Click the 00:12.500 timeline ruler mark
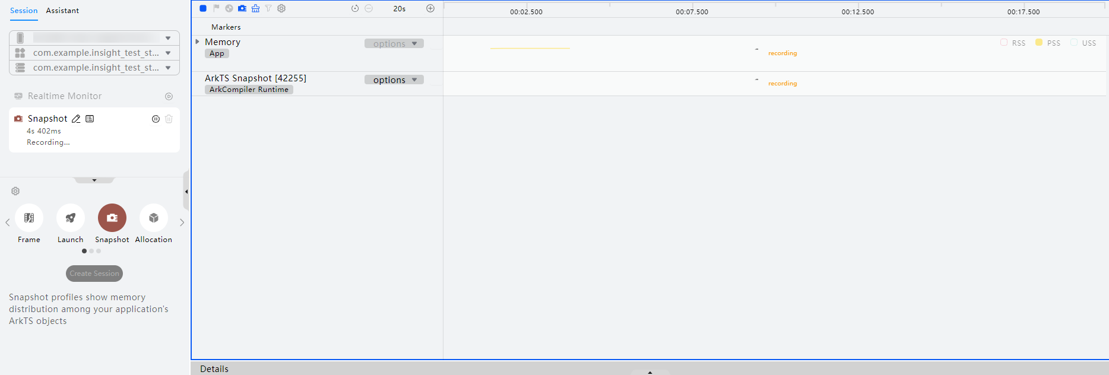1109x375 pixels. [x=857, y=12]
